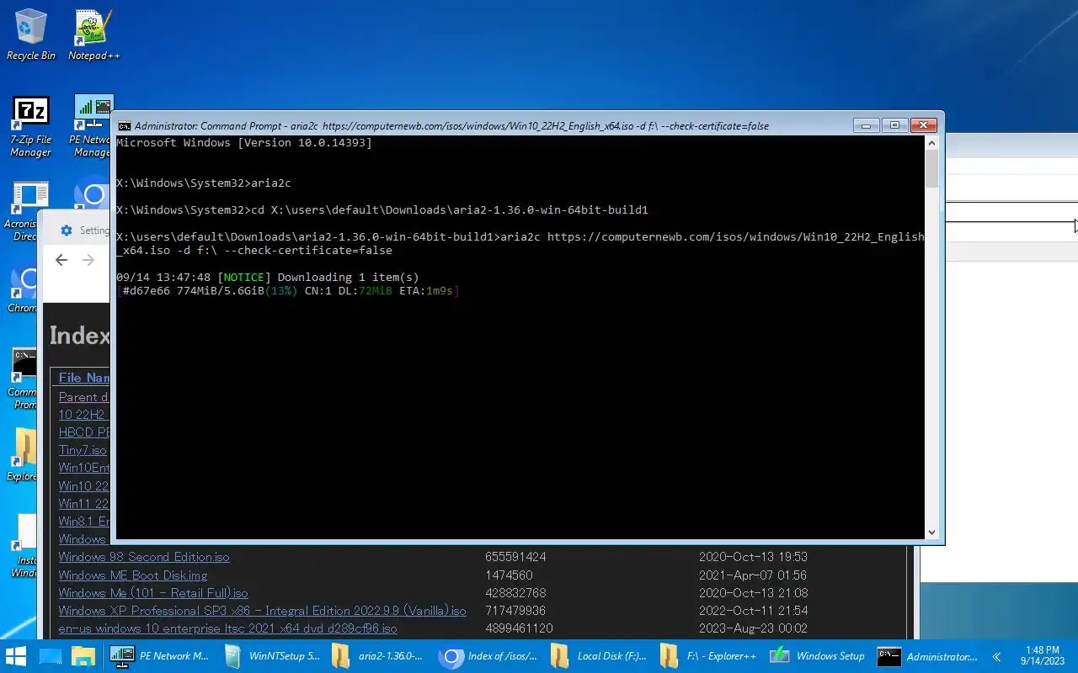The image size is (1078, 673).
Task: Select date 2022-Oct-11 21:54 text
Action: pos(753,611)
